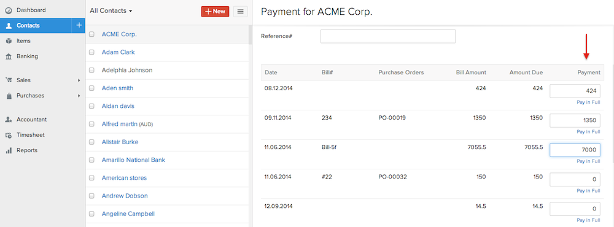Click Pay in Full for Bill-5f
The image size is (614, 227).
tap(588, 161)
